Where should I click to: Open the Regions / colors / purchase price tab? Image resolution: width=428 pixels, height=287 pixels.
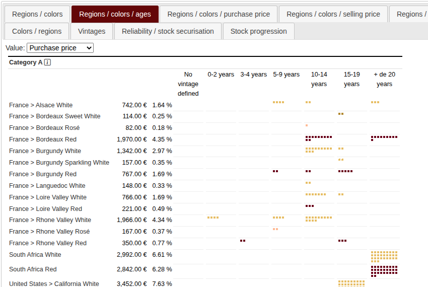(x=219, y=14)
